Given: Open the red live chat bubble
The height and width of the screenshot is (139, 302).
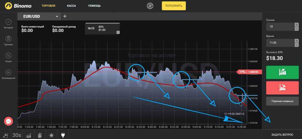Looking at the screenshot, I should tap(8, 122).
